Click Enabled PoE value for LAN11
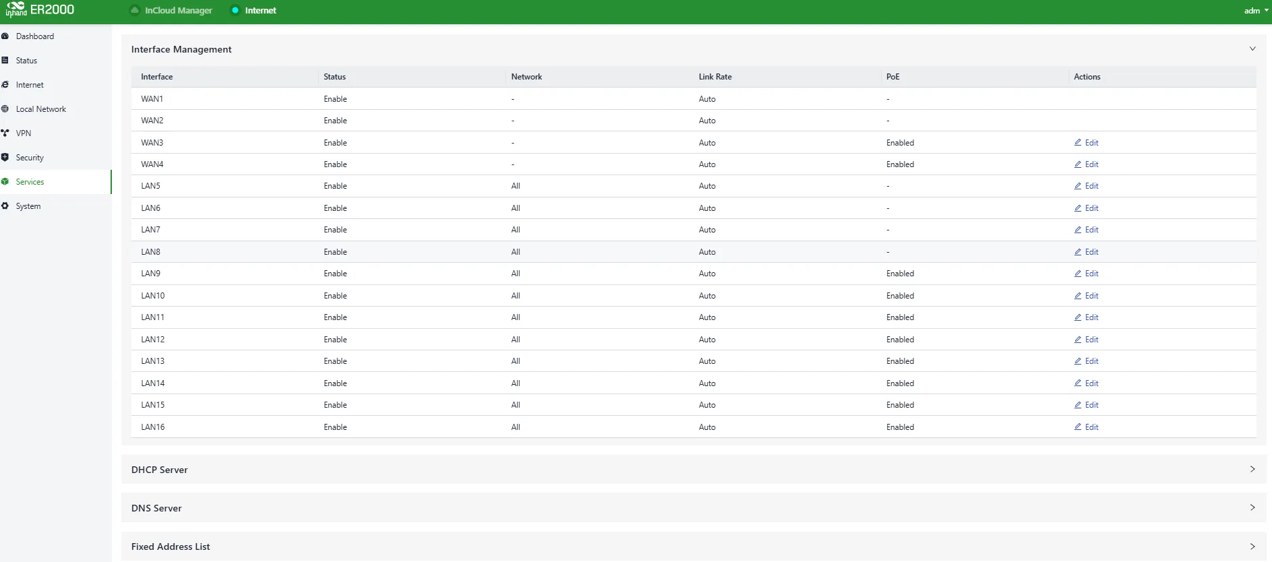 [900, 317]
